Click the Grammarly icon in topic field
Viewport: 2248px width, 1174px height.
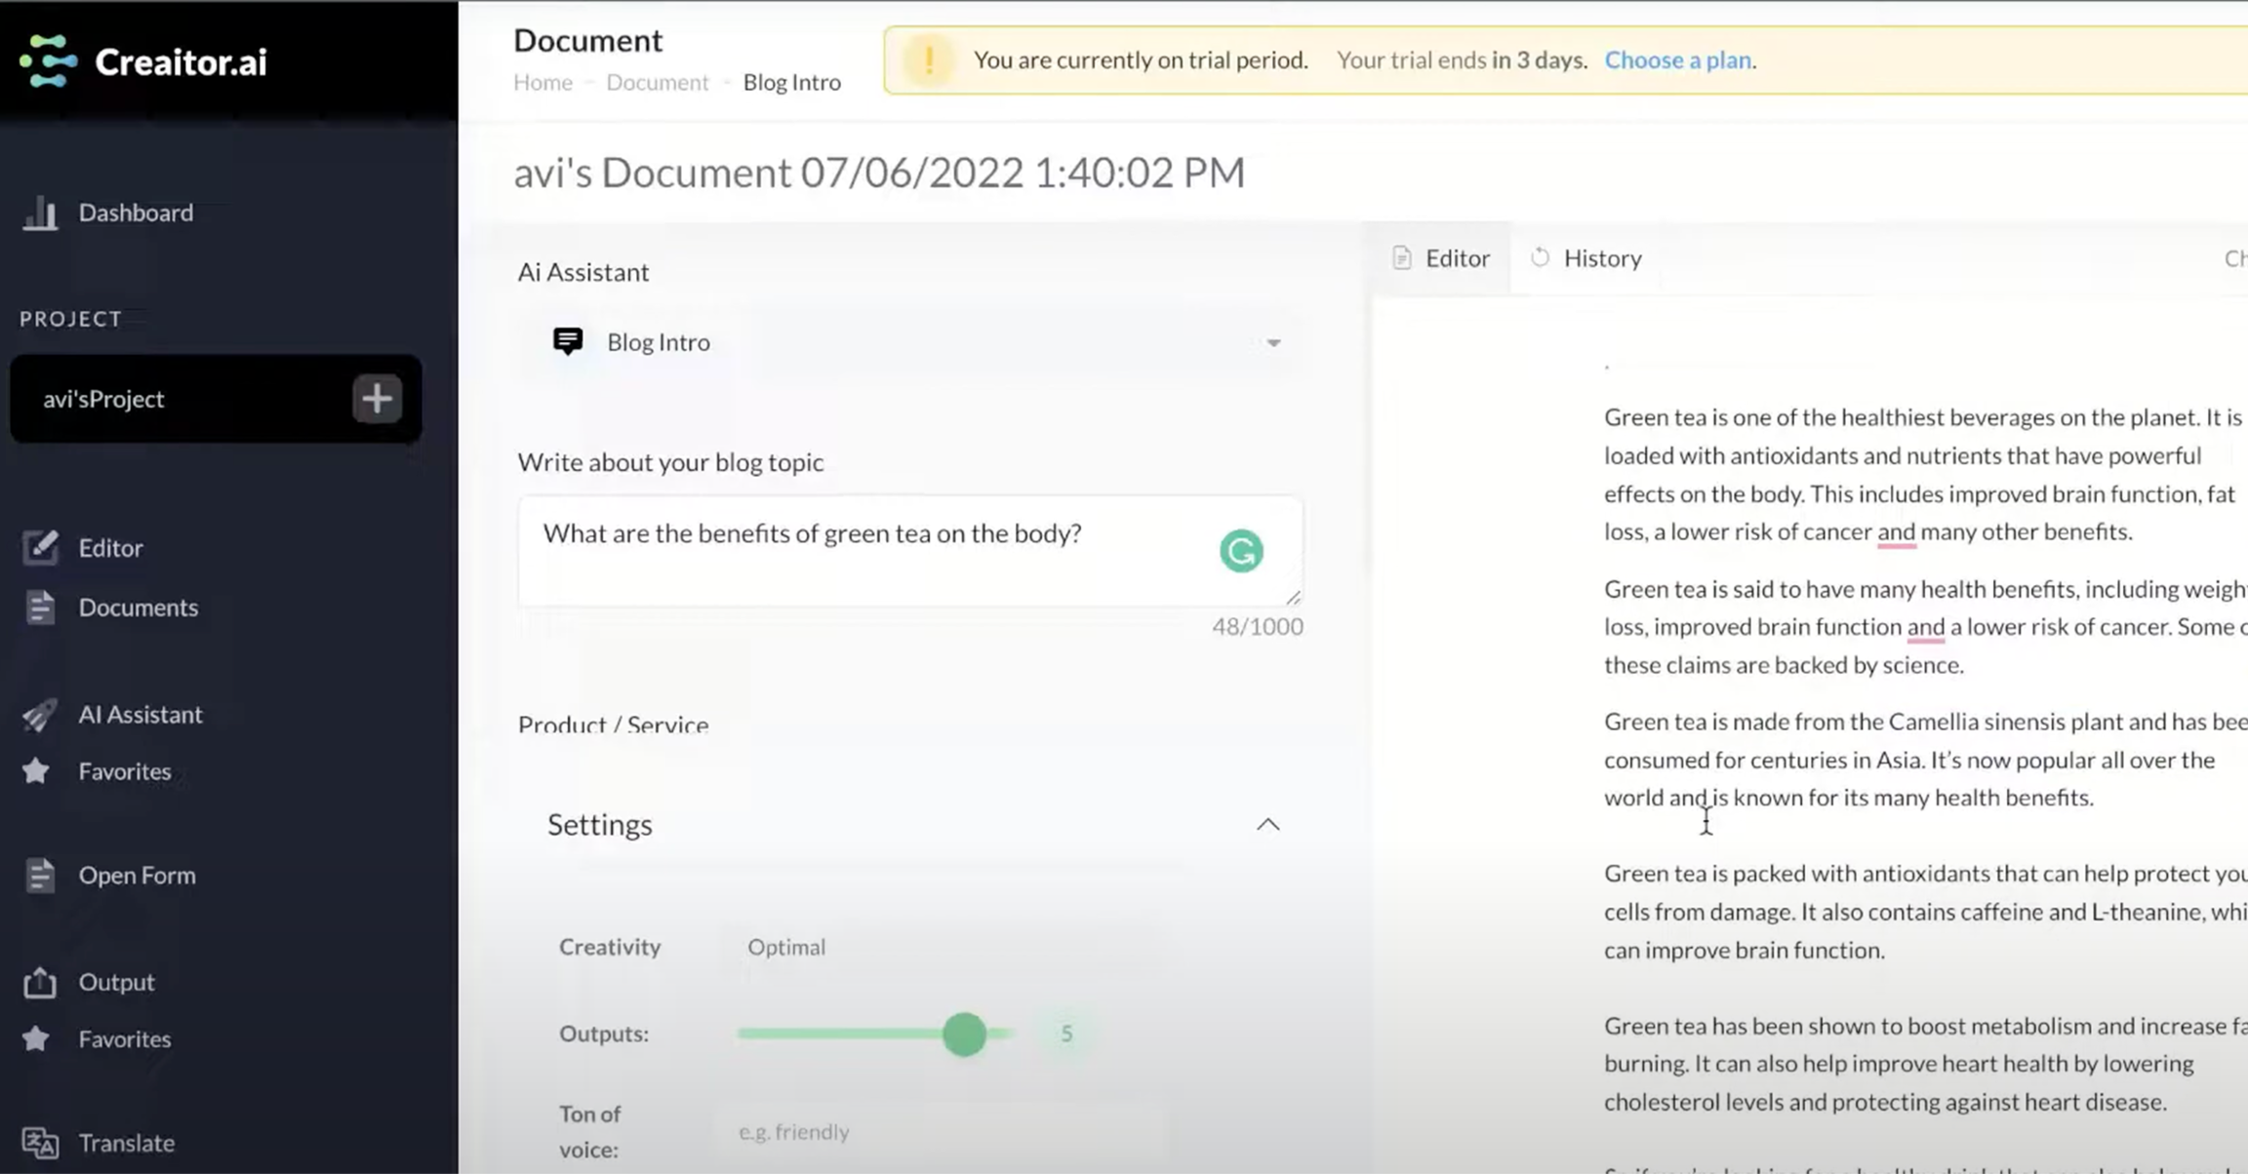point(1241,551)
